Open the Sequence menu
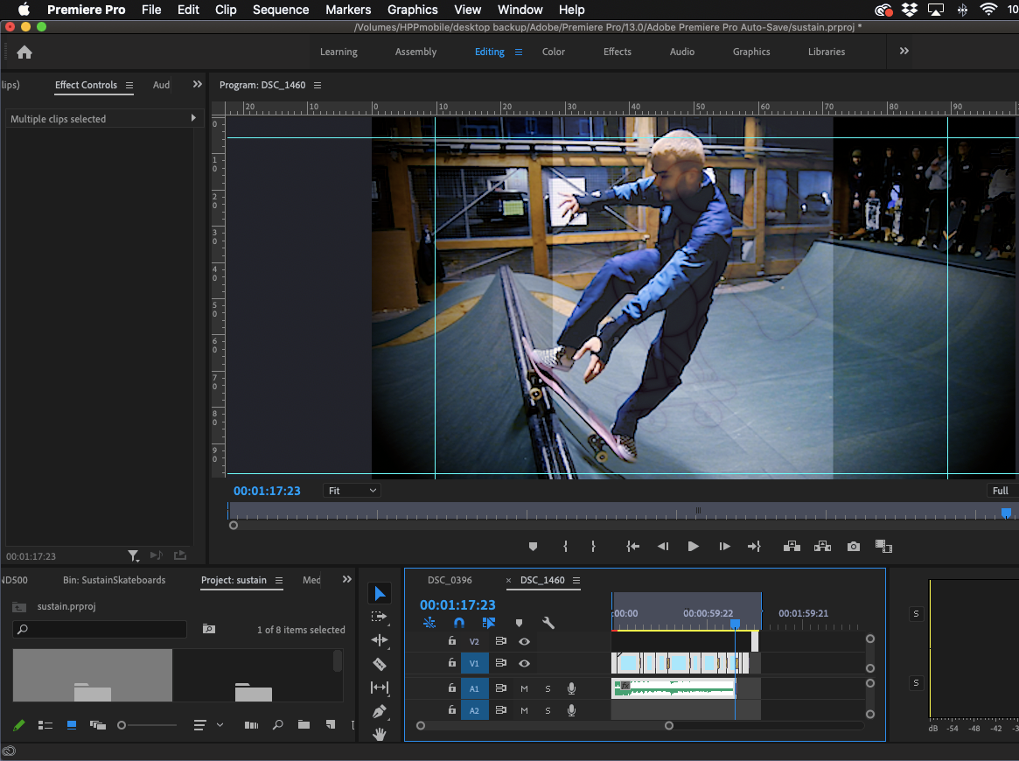The height and width of the screenshot is (761, 1019). click(280, 10)
